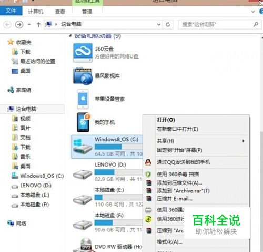This screenshot has height=252, width=263.
Task: Select the LENOVO (D:) drive icon in main pane
Action: [x=83, y=175]
